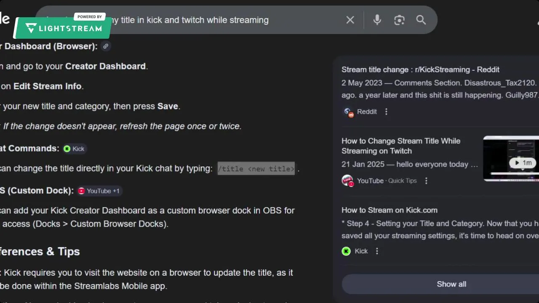
Task: Click the magnifier search icon
Action: [421, 20]
